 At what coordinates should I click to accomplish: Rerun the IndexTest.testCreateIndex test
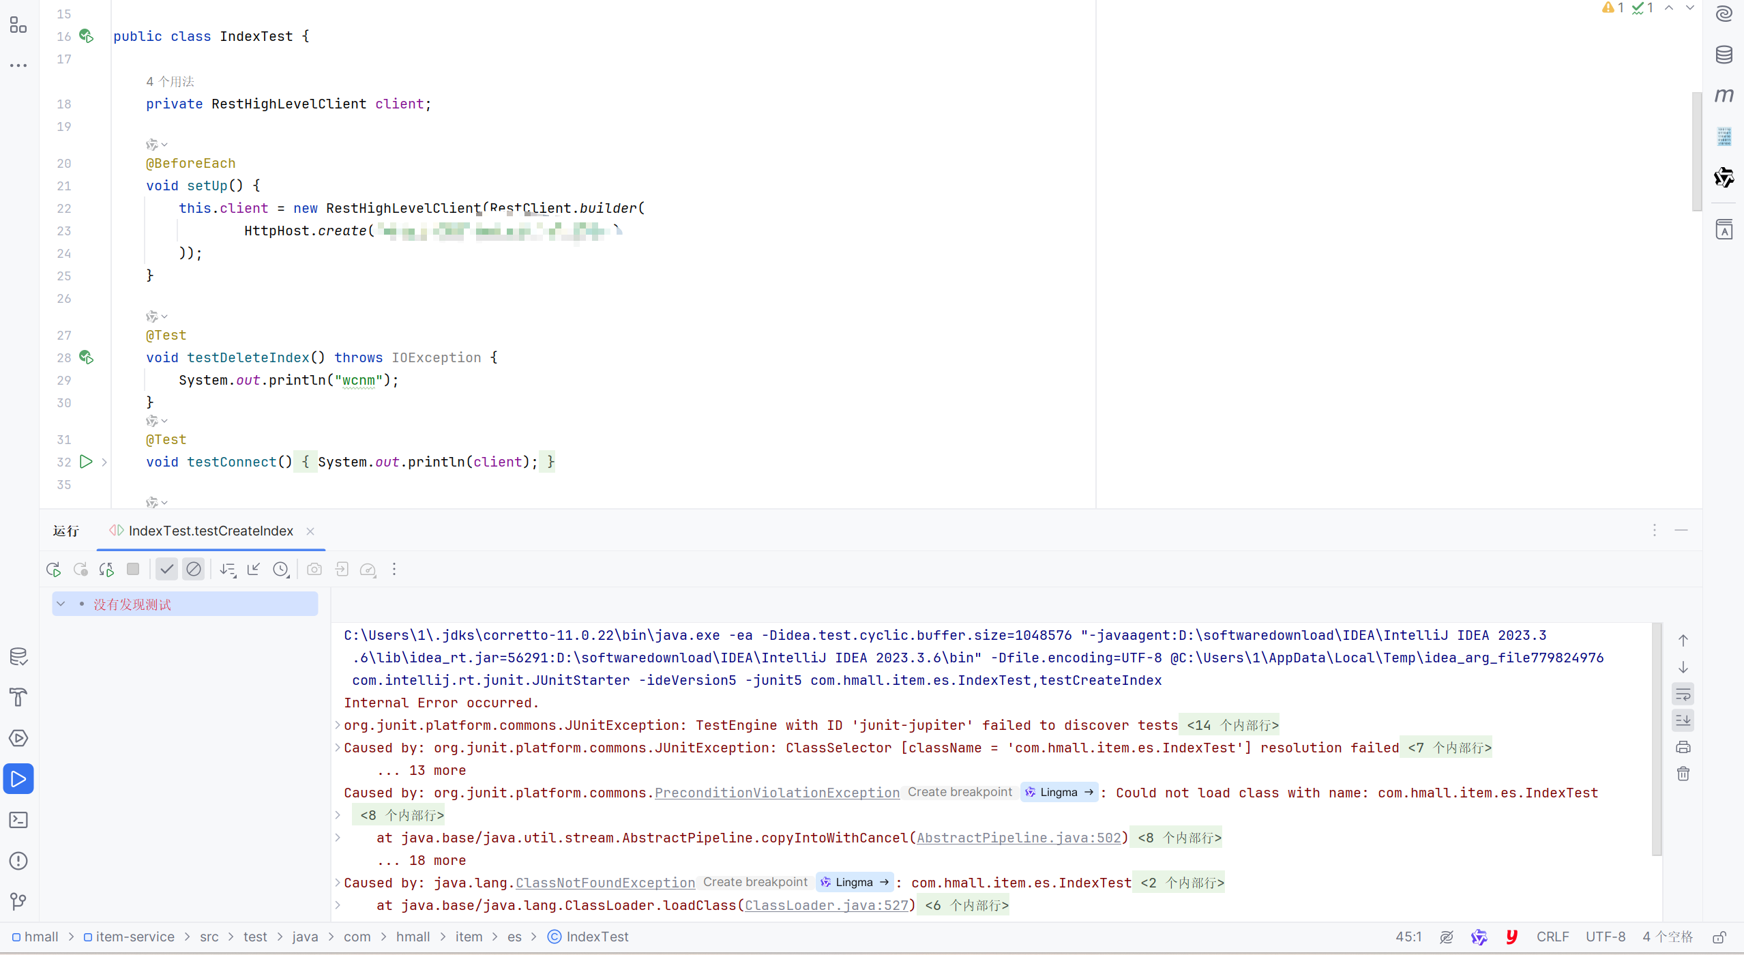click(53, 569)
